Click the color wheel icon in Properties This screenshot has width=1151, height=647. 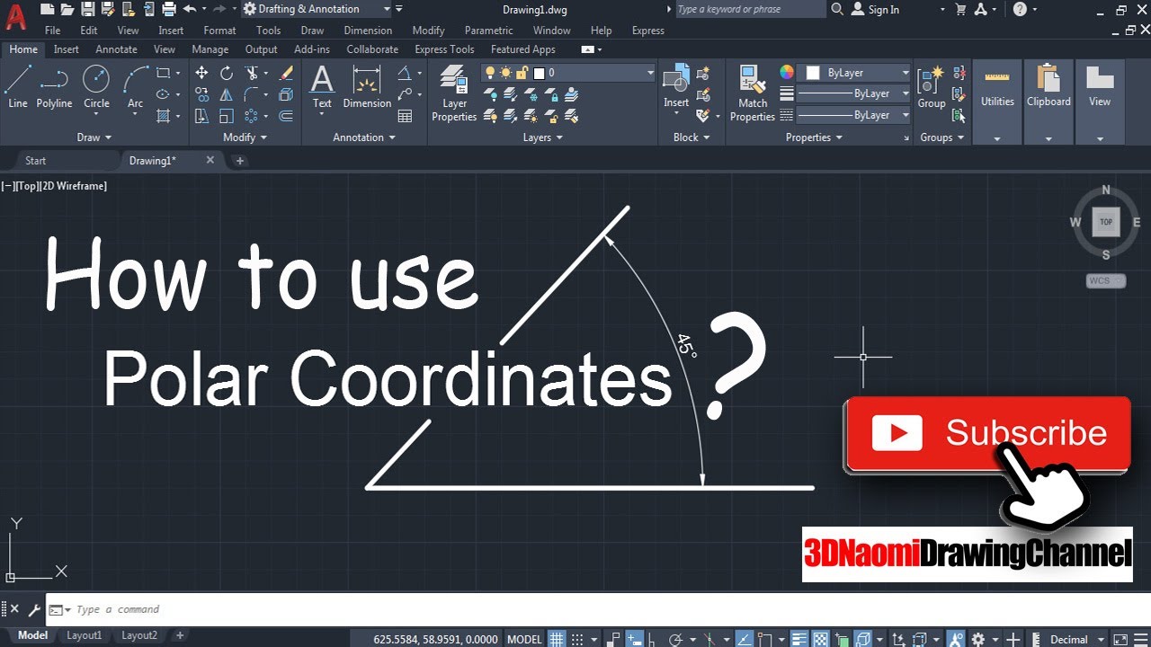[787, 73]
